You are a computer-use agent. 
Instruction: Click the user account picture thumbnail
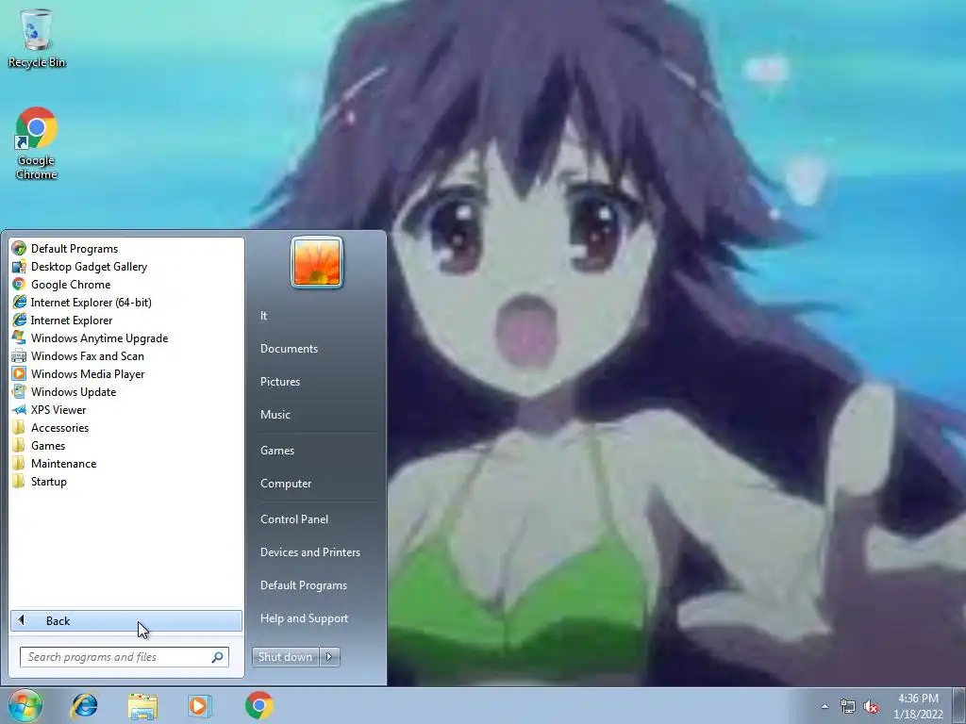coord(317,262)
